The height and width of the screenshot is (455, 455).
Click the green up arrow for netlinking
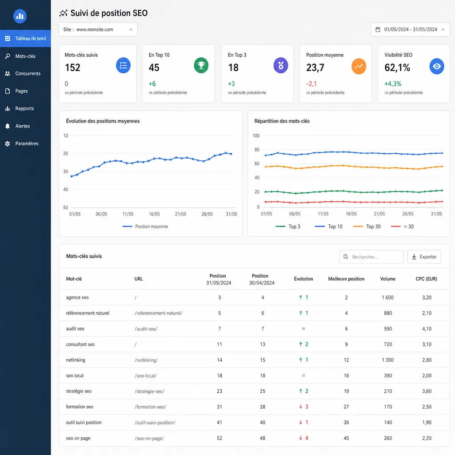(301, 360)
